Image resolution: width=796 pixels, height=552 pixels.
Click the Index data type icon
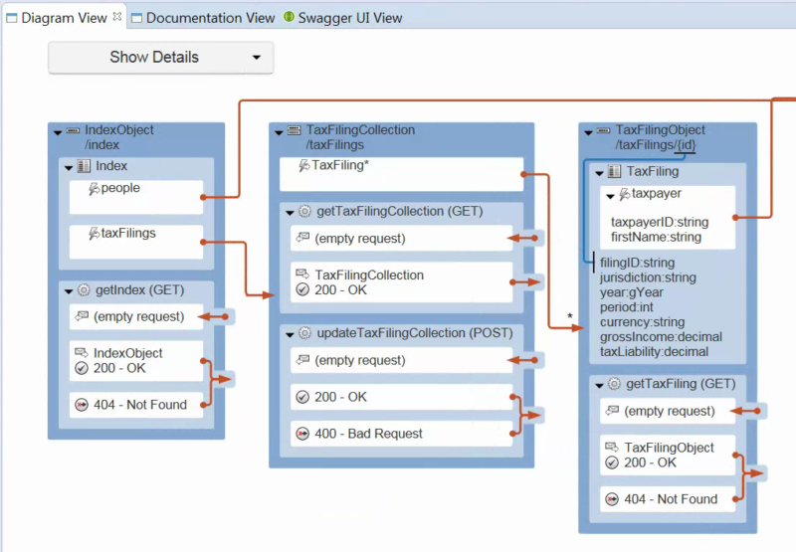point(84,166)
